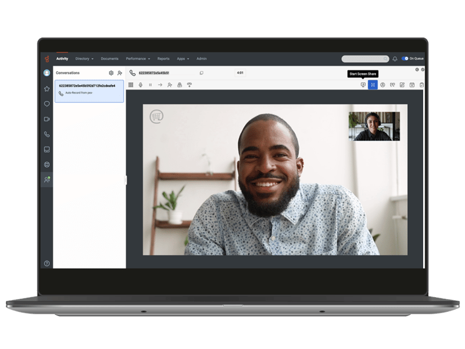
Task: Toggle the highlighted video panel button
Action: pyautogui.click(x=373, y=85)
